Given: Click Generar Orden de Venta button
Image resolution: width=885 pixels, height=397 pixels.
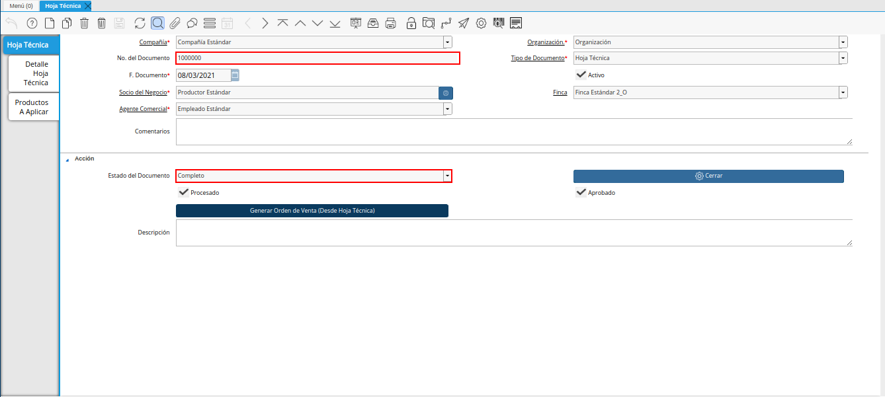Looking at the screenshot, I should [312, 211].
